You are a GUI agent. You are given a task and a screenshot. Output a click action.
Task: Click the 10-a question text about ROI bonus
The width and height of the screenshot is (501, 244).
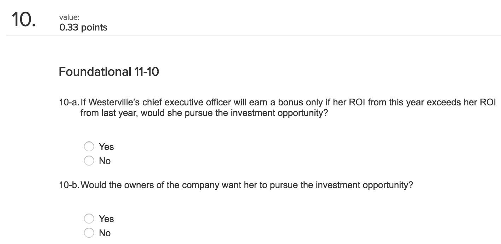point(247,102)
